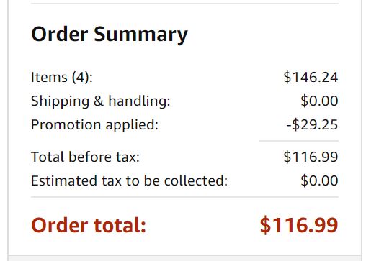The height and width of the screenshot is (261, 366).
Task: Click the $146.24 items amount
Action: click(x=311, y=77)
